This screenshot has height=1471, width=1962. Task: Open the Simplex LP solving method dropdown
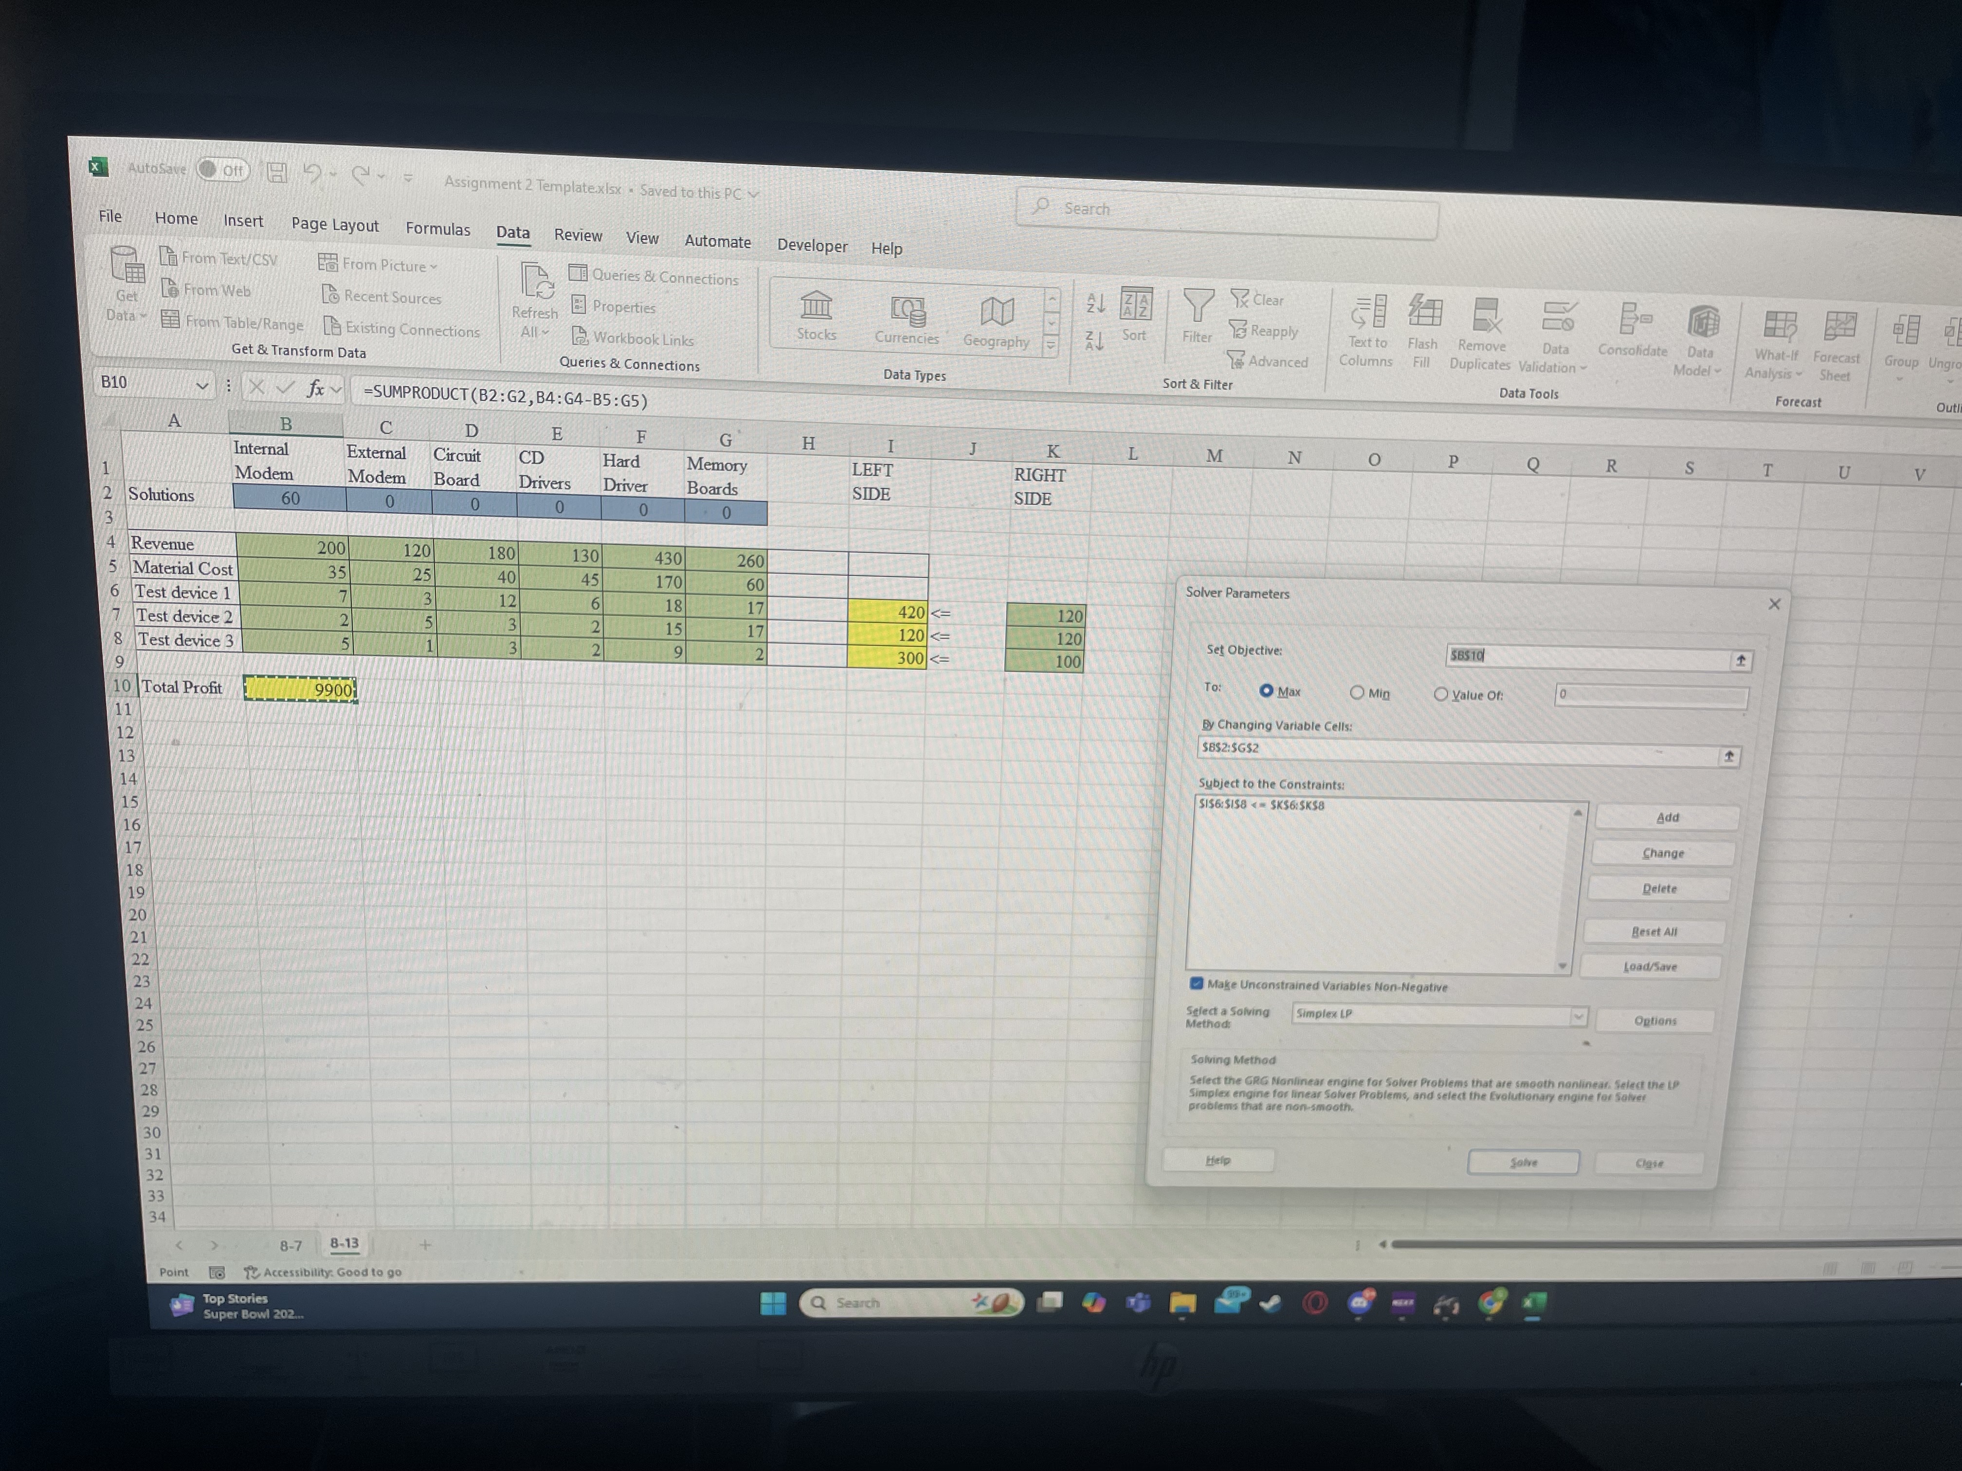click(x=1578, y=1016)
